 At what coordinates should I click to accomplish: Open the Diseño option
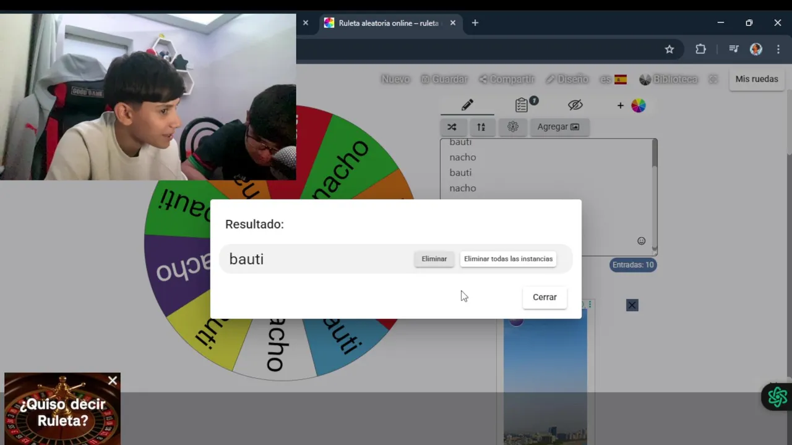567,79
